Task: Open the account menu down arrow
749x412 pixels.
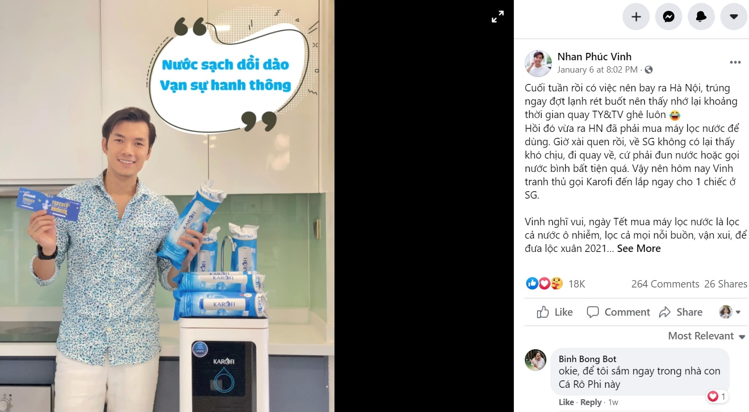Action: [734, 17]
